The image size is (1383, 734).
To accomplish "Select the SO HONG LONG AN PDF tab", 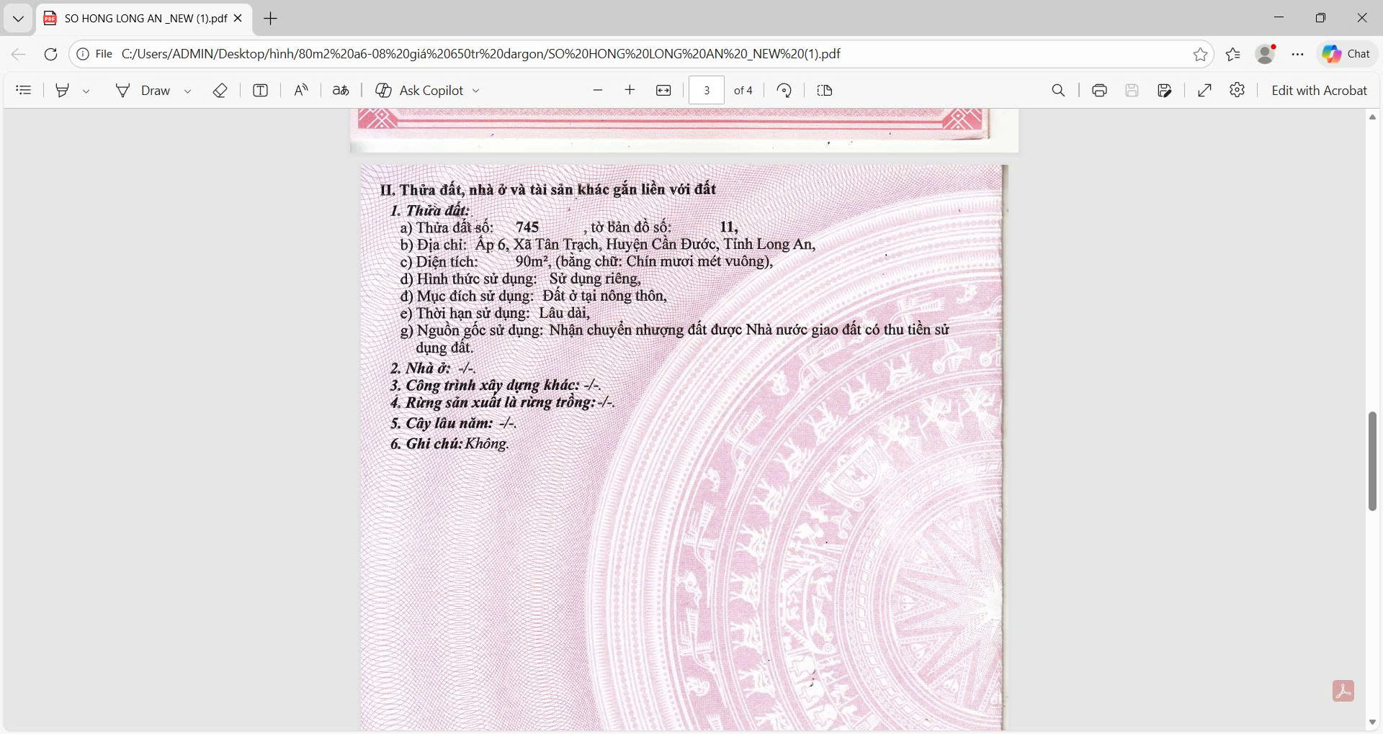I will [x=144, y=18].
